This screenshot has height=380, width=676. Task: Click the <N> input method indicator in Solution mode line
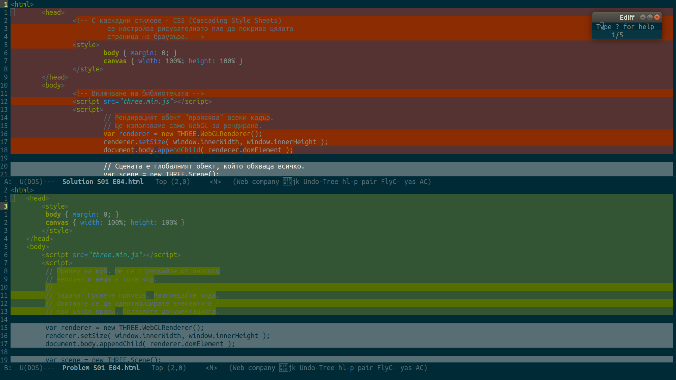tap(215, 182)
